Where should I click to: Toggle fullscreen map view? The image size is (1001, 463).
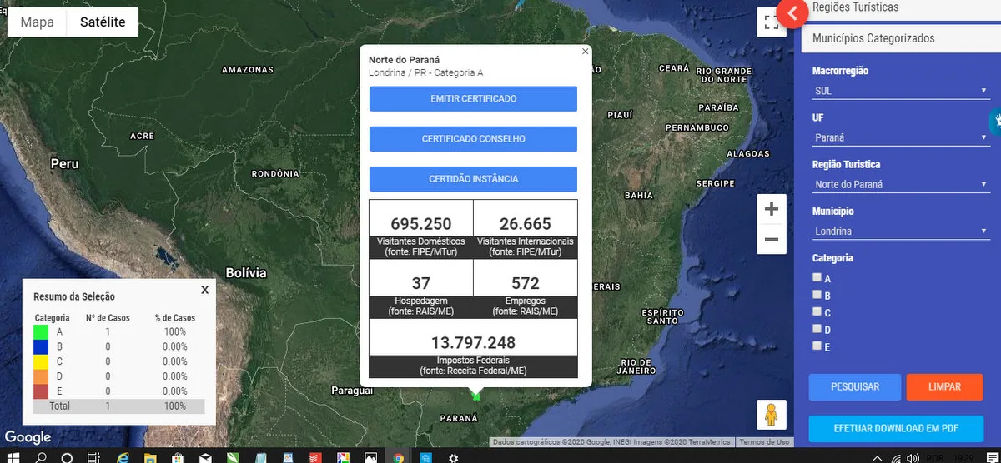771,22
